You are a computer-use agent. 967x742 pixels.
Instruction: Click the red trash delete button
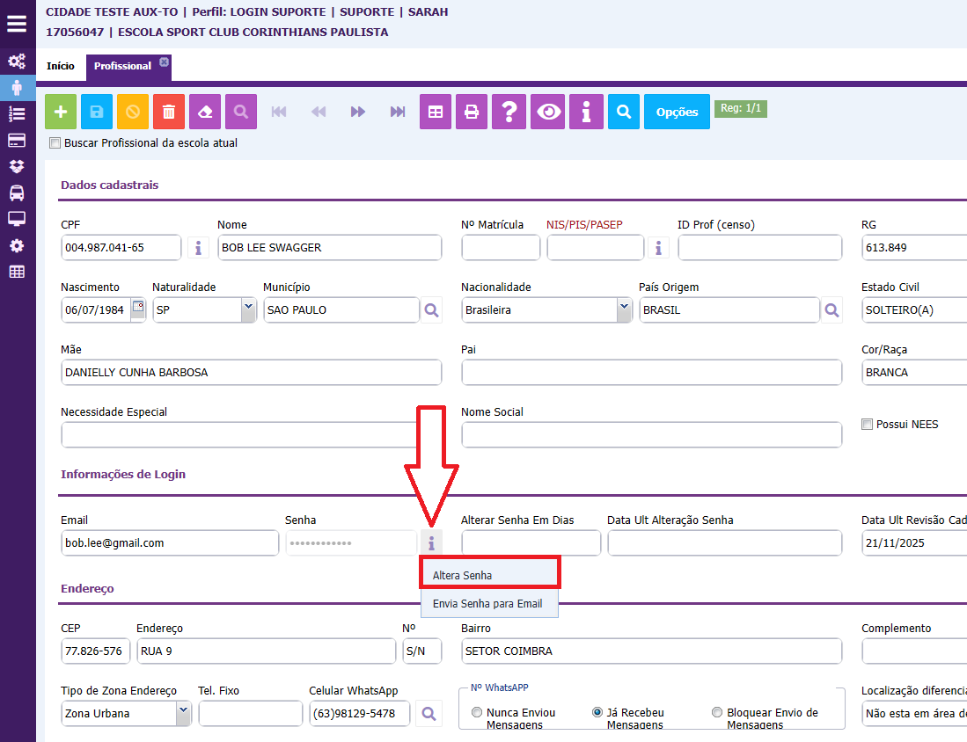click(x=169, y=112)
